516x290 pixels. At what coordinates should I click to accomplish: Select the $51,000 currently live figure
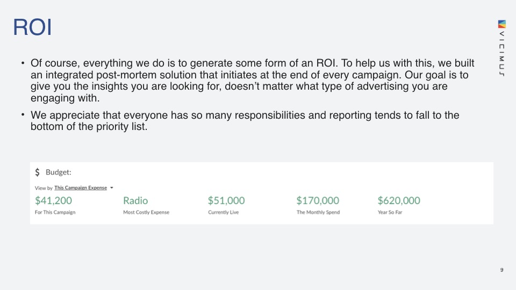click(226, 200)
